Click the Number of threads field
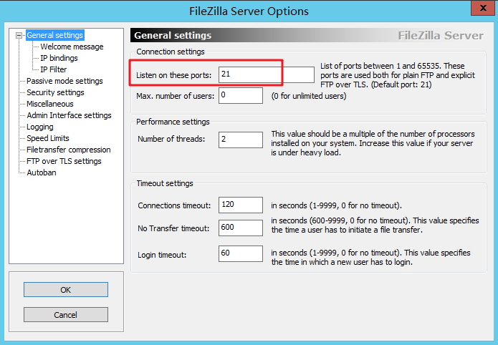498x345 pixels. (x=241, y=139)
